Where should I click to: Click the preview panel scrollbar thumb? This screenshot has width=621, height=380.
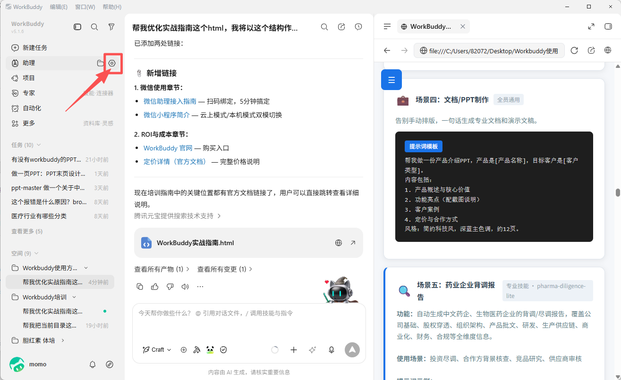pos(617,192)
